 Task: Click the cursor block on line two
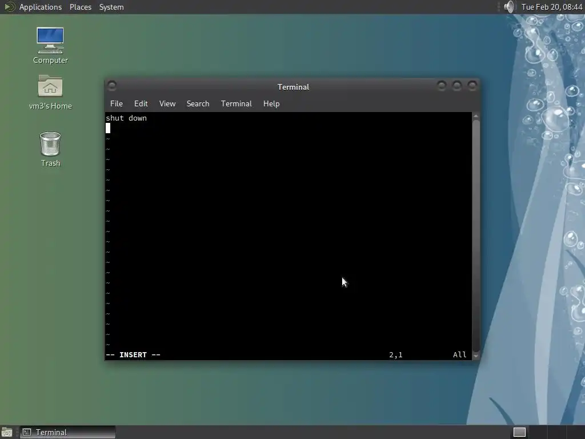[x=108, y=128]
